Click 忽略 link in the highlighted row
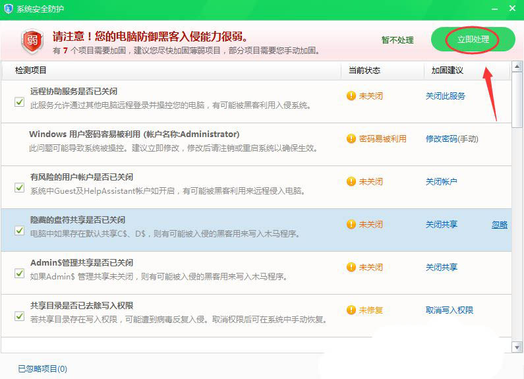524x379 pixels. (500, 225)
